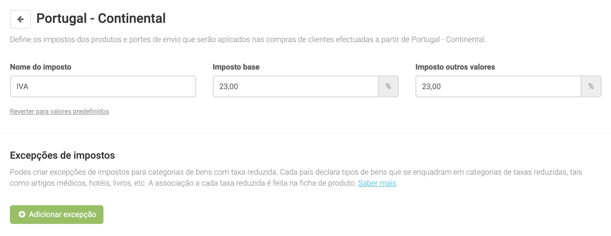The width and height of the screenshot is (611, 236).
Task: Click the Excepções de impostos heading
Action: pyautogui.click(x=62, y=155)
